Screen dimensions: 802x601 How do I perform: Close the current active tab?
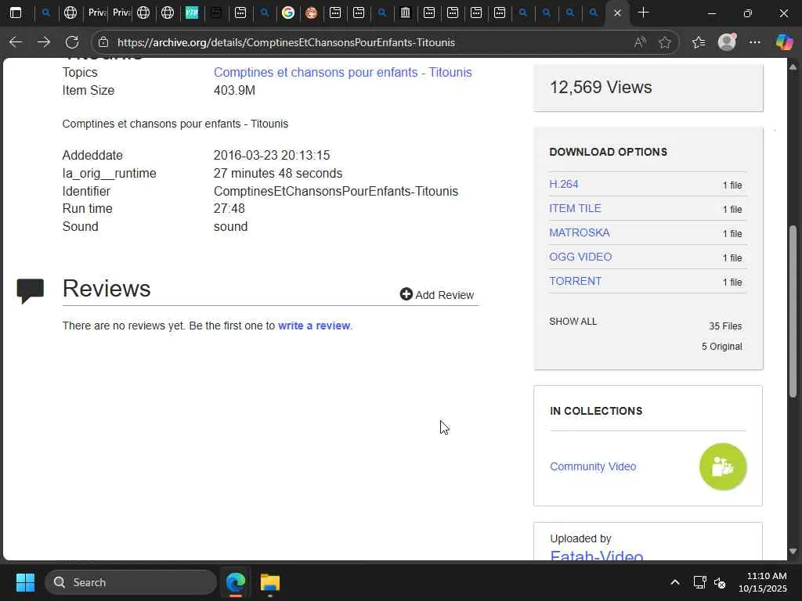pos(617,13)
